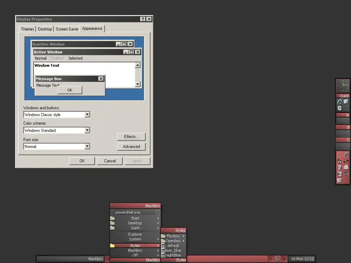Click the workspace C header on the side bar
351x263 pixels.
[x=343, y=140]
